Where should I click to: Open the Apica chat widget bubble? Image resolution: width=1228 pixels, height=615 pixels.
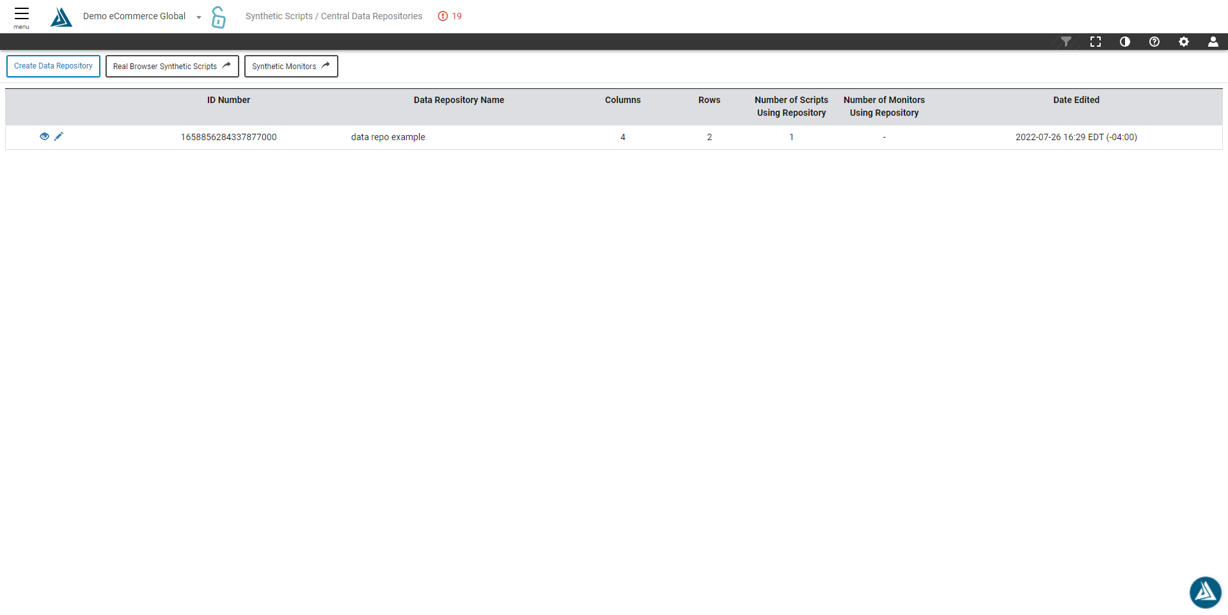[x=1205, y=592]
